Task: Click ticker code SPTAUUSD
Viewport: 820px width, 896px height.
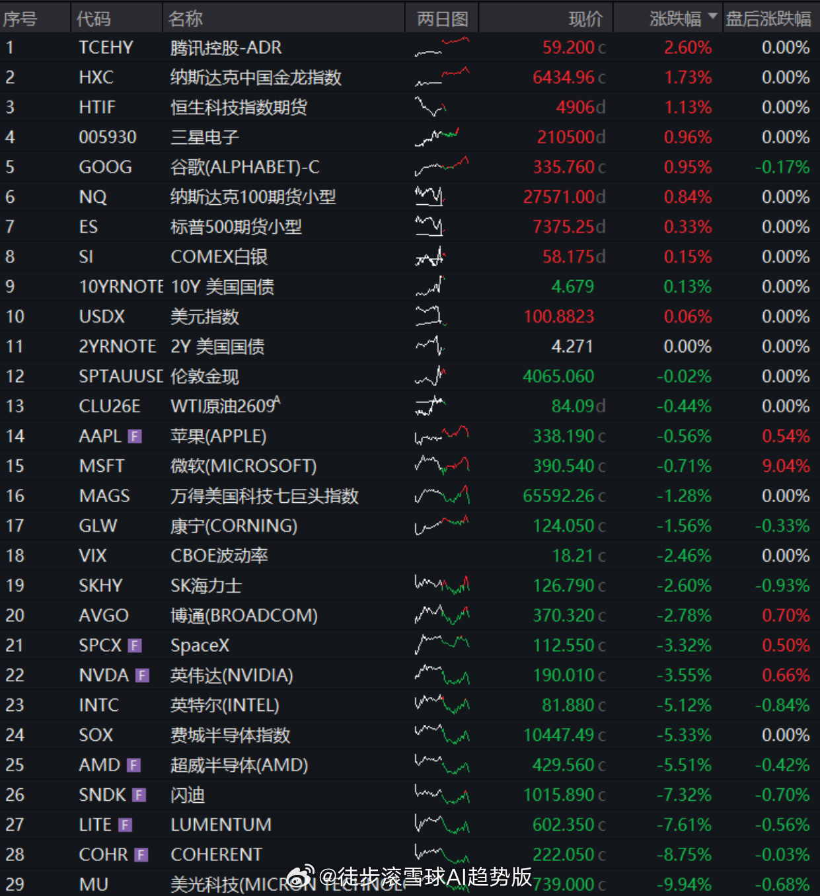Action: (x=120, y=377)
